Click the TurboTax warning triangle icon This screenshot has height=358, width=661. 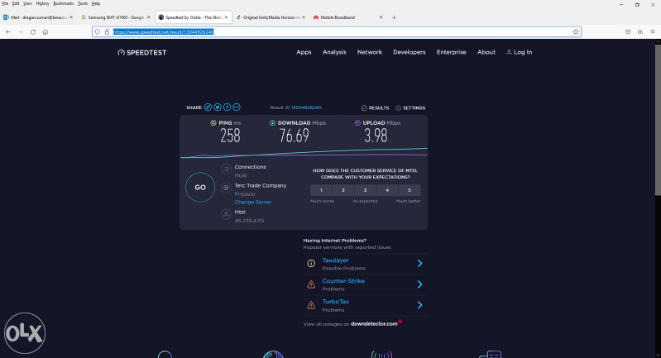311,305
